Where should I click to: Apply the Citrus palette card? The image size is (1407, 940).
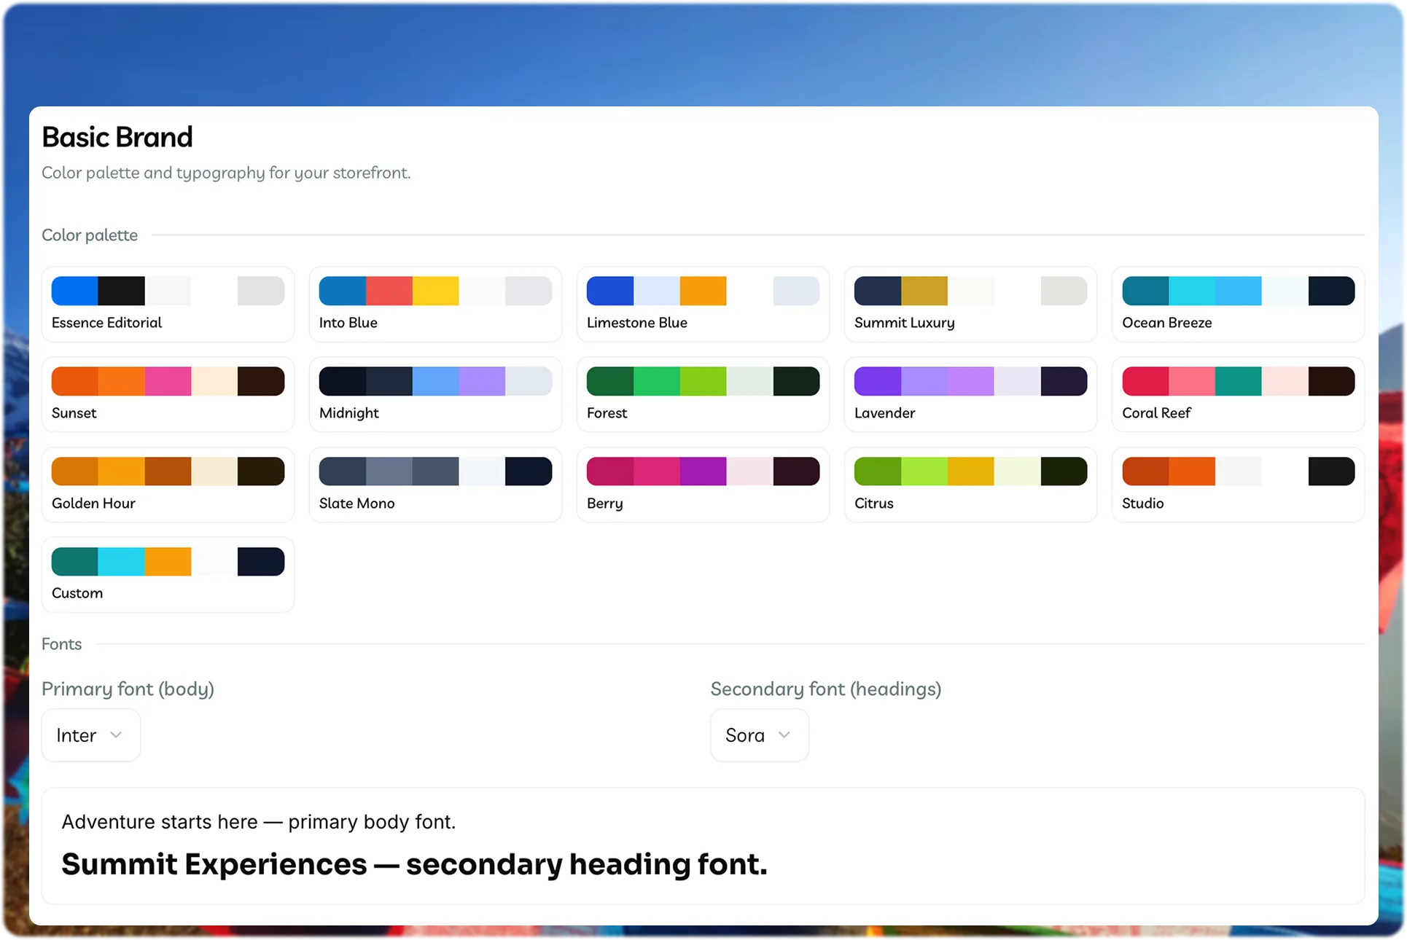click(x=970, y=485)
